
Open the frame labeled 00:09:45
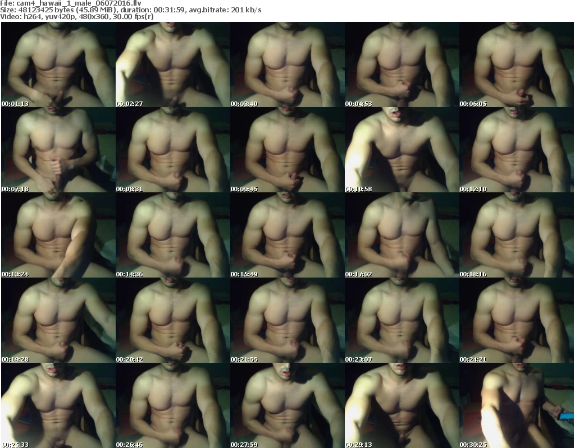287,150
